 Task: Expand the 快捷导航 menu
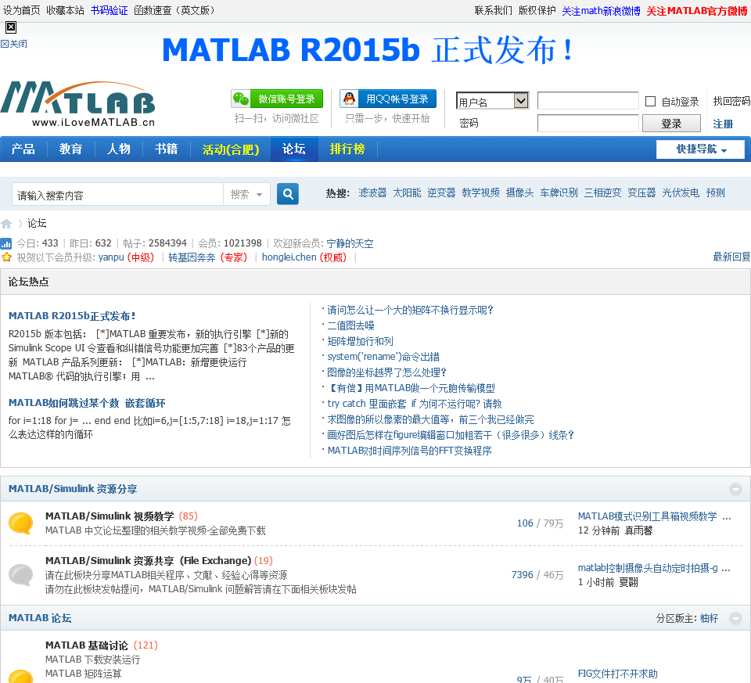[x=700, y=149]
